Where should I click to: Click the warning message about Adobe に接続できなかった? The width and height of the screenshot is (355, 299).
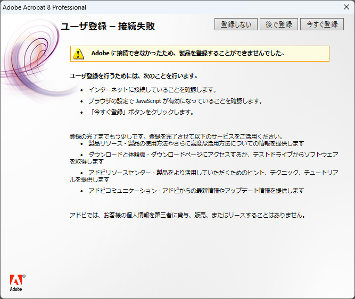[x=188, y=53]
